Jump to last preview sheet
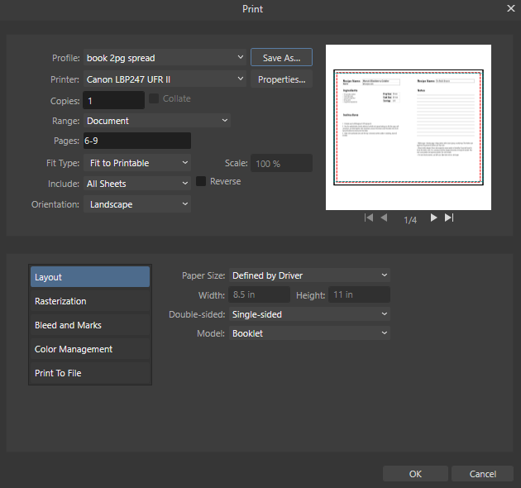521x488 pixels. tap(449, 218)
